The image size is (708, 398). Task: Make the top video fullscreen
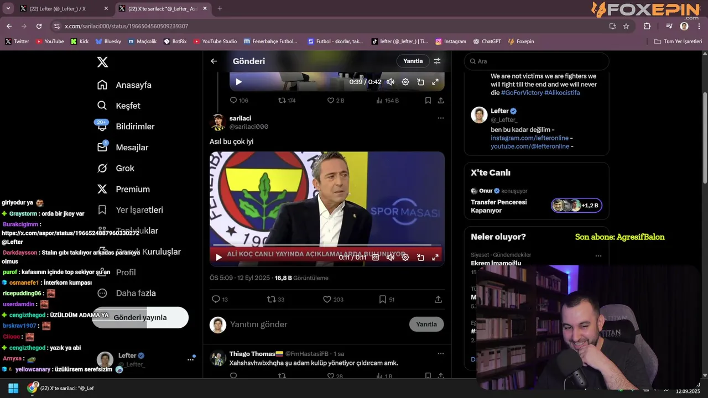[435, 82]
